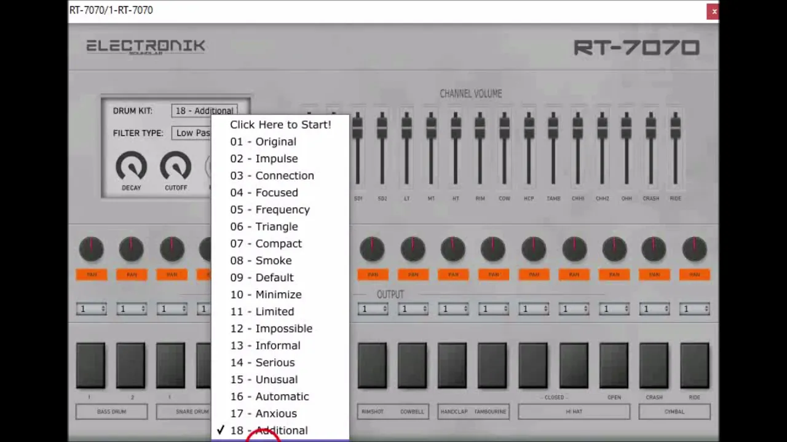Trigger the Ride cymbal pad
This screenshot has height=442, width=787.
(694, 366)
